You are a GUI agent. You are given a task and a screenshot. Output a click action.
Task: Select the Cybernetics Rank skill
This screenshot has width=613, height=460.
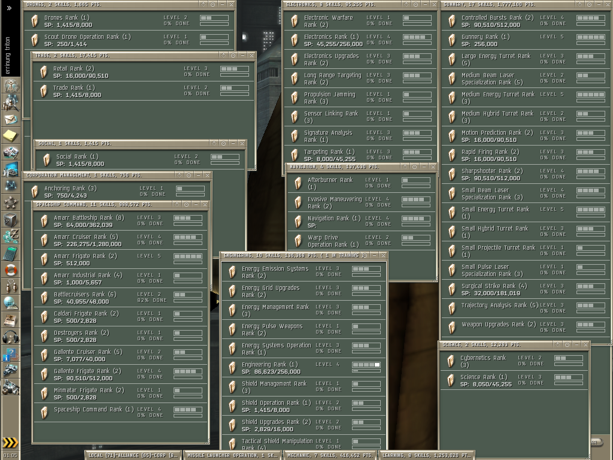pos(513,361)
